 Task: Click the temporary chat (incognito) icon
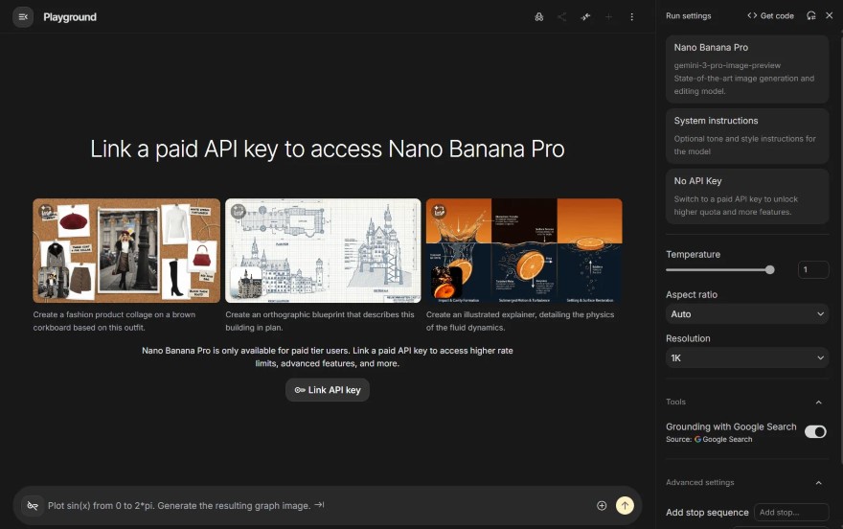pyautogui.click(x=539, y=17)
